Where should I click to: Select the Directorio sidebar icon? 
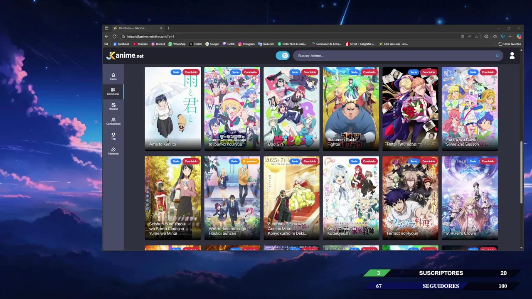[x=113, y=91]
